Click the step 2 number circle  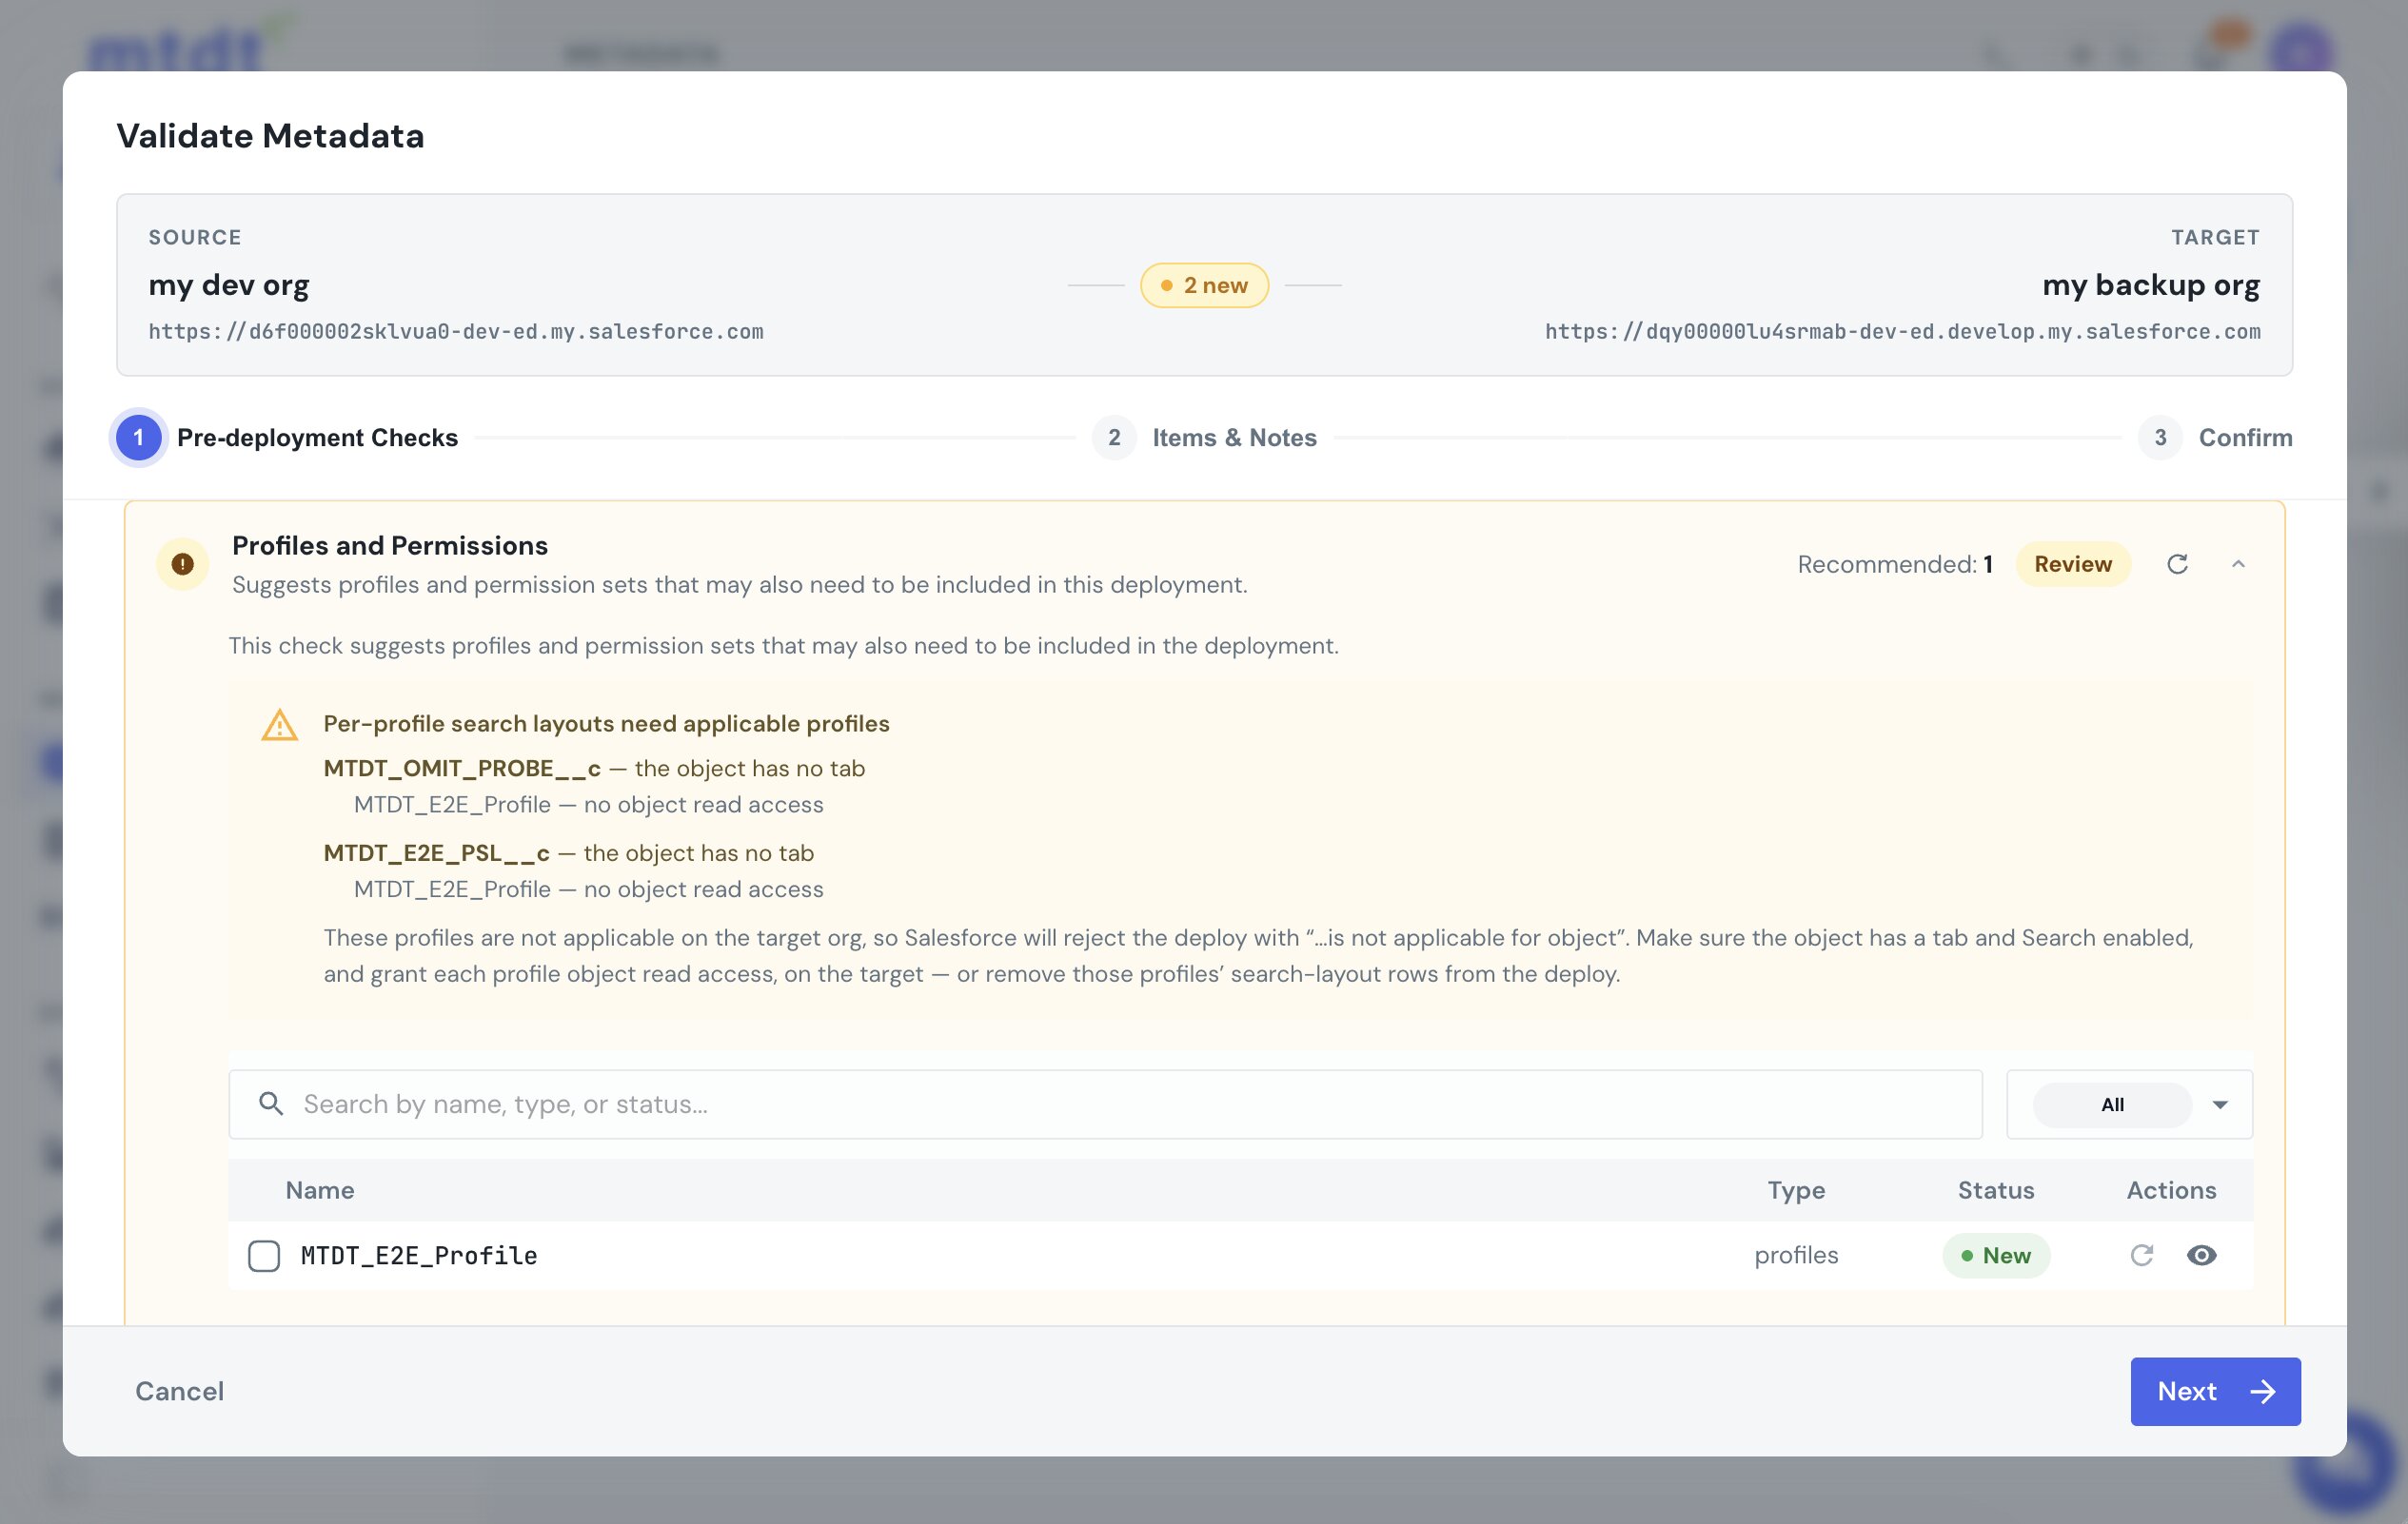tap(1114, 438)
